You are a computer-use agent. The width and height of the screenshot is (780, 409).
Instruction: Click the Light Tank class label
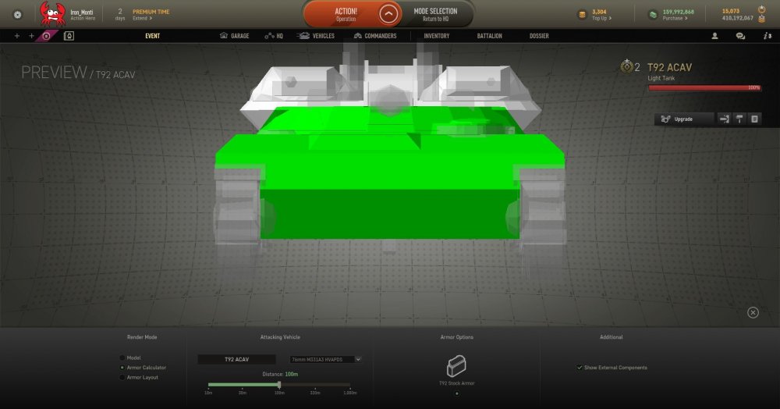[x=661, y=78]
